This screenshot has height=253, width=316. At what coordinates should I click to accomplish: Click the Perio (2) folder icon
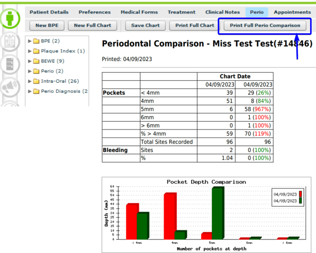click(36, 71)
